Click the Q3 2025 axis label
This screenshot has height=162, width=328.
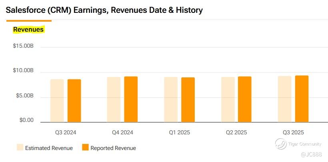click(x=293, y=133)
